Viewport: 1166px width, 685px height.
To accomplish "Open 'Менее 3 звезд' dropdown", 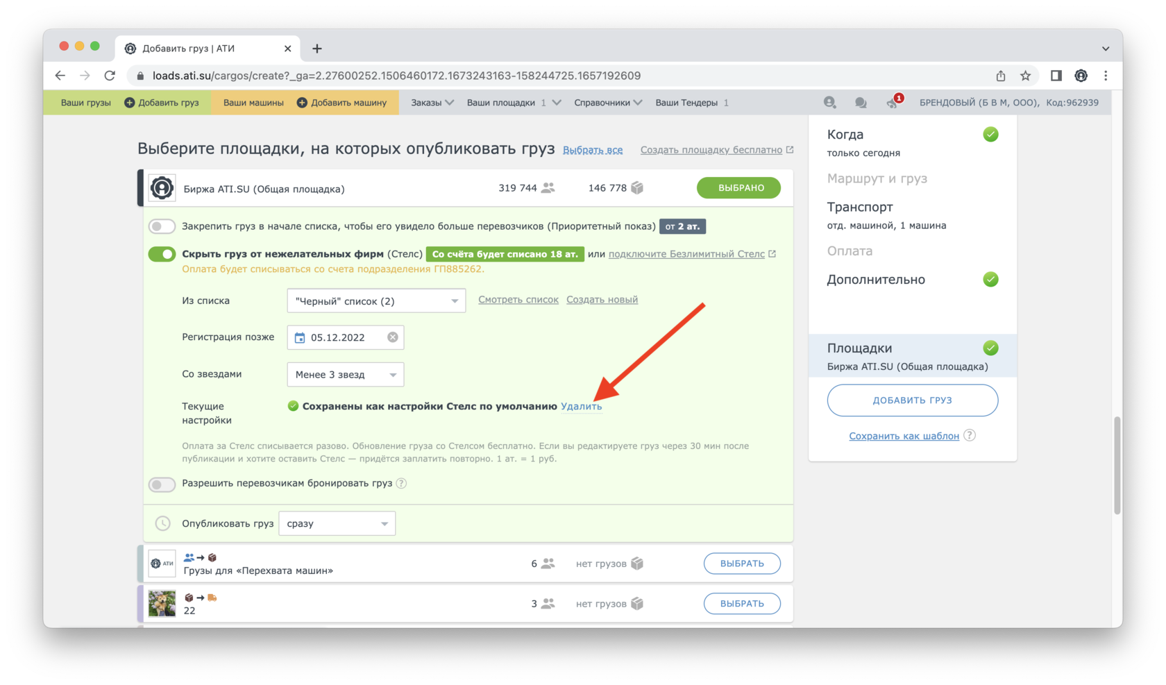I will tap(346, 375).
